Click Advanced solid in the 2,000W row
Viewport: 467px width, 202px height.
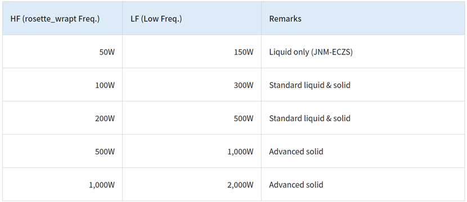pos(296,185)
